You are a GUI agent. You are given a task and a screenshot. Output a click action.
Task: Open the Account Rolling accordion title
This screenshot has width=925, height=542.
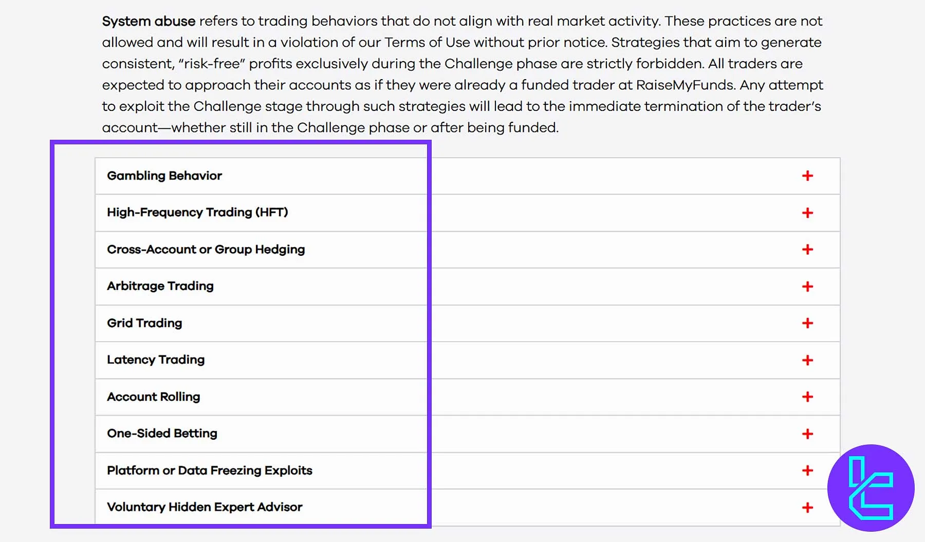tap(154, 397)
